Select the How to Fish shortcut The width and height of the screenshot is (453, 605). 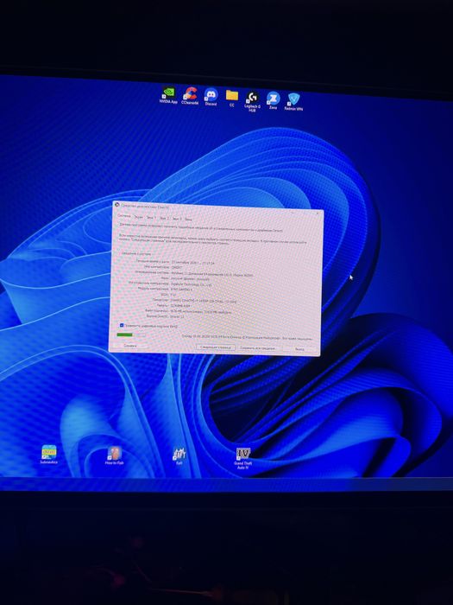click(115, 455)
